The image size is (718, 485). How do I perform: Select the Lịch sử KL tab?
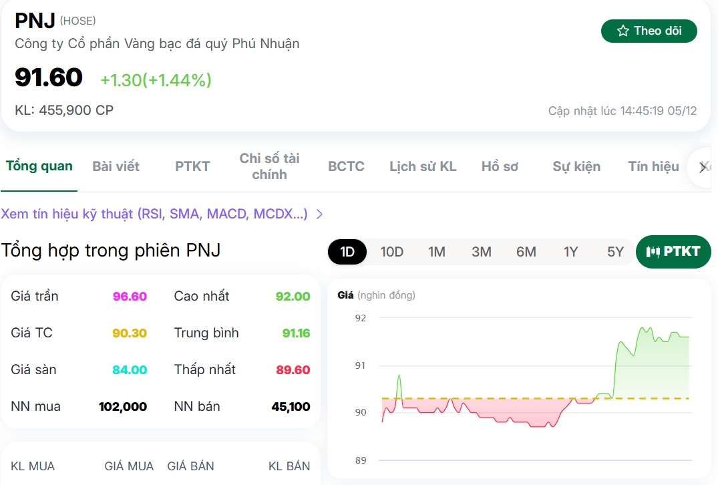tap(423, 166)
